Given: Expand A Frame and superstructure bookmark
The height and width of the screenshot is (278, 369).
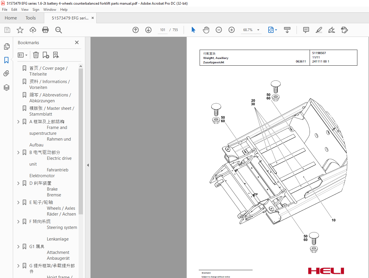Looking at the screenshot, I should point(18,122).
